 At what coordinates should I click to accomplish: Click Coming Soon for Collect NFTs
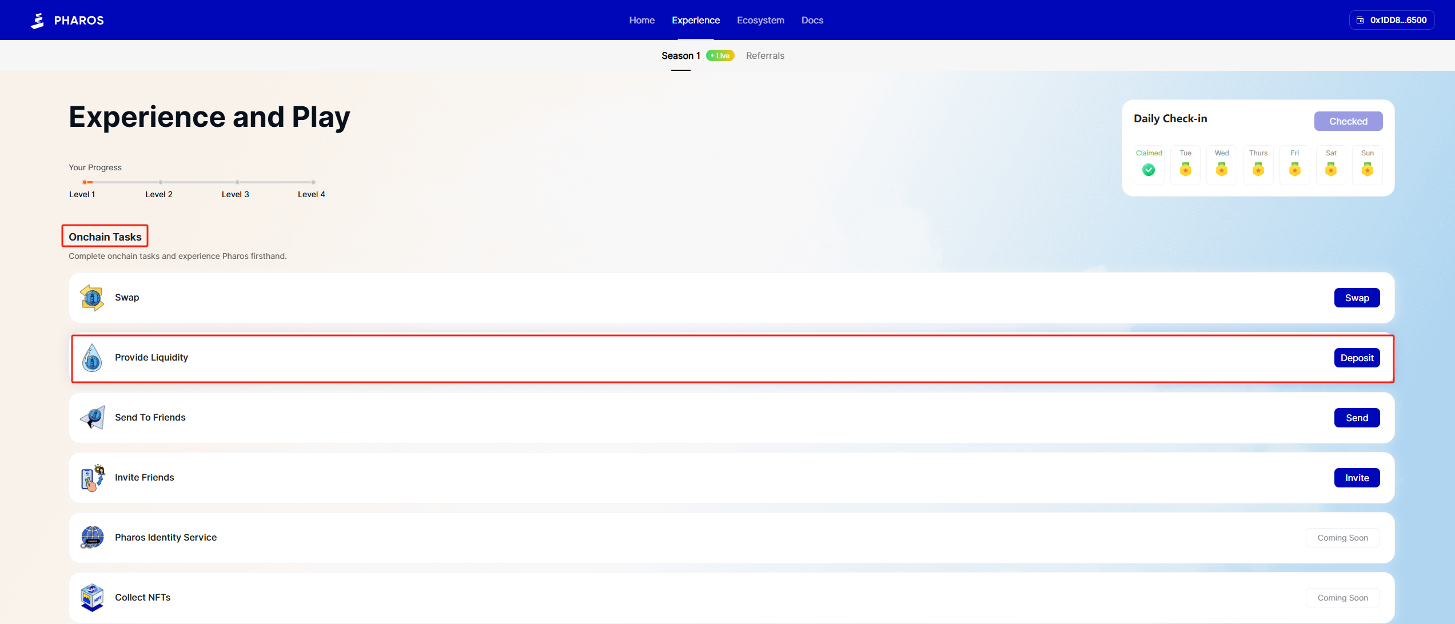pos(1343,598)
